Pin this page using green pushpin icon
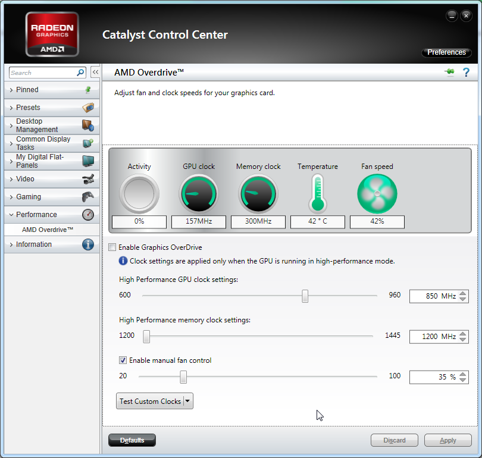 tap(449, 72)
